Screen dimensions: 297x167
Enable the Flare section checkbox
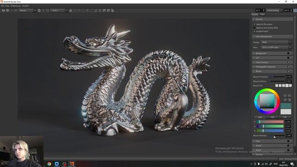coord(288,141)
